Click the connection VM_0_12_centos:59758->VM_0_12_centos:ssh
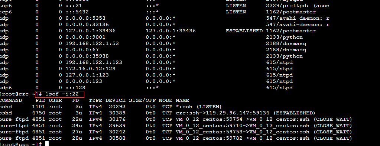 pyautogui.click(x=242, y=132)
